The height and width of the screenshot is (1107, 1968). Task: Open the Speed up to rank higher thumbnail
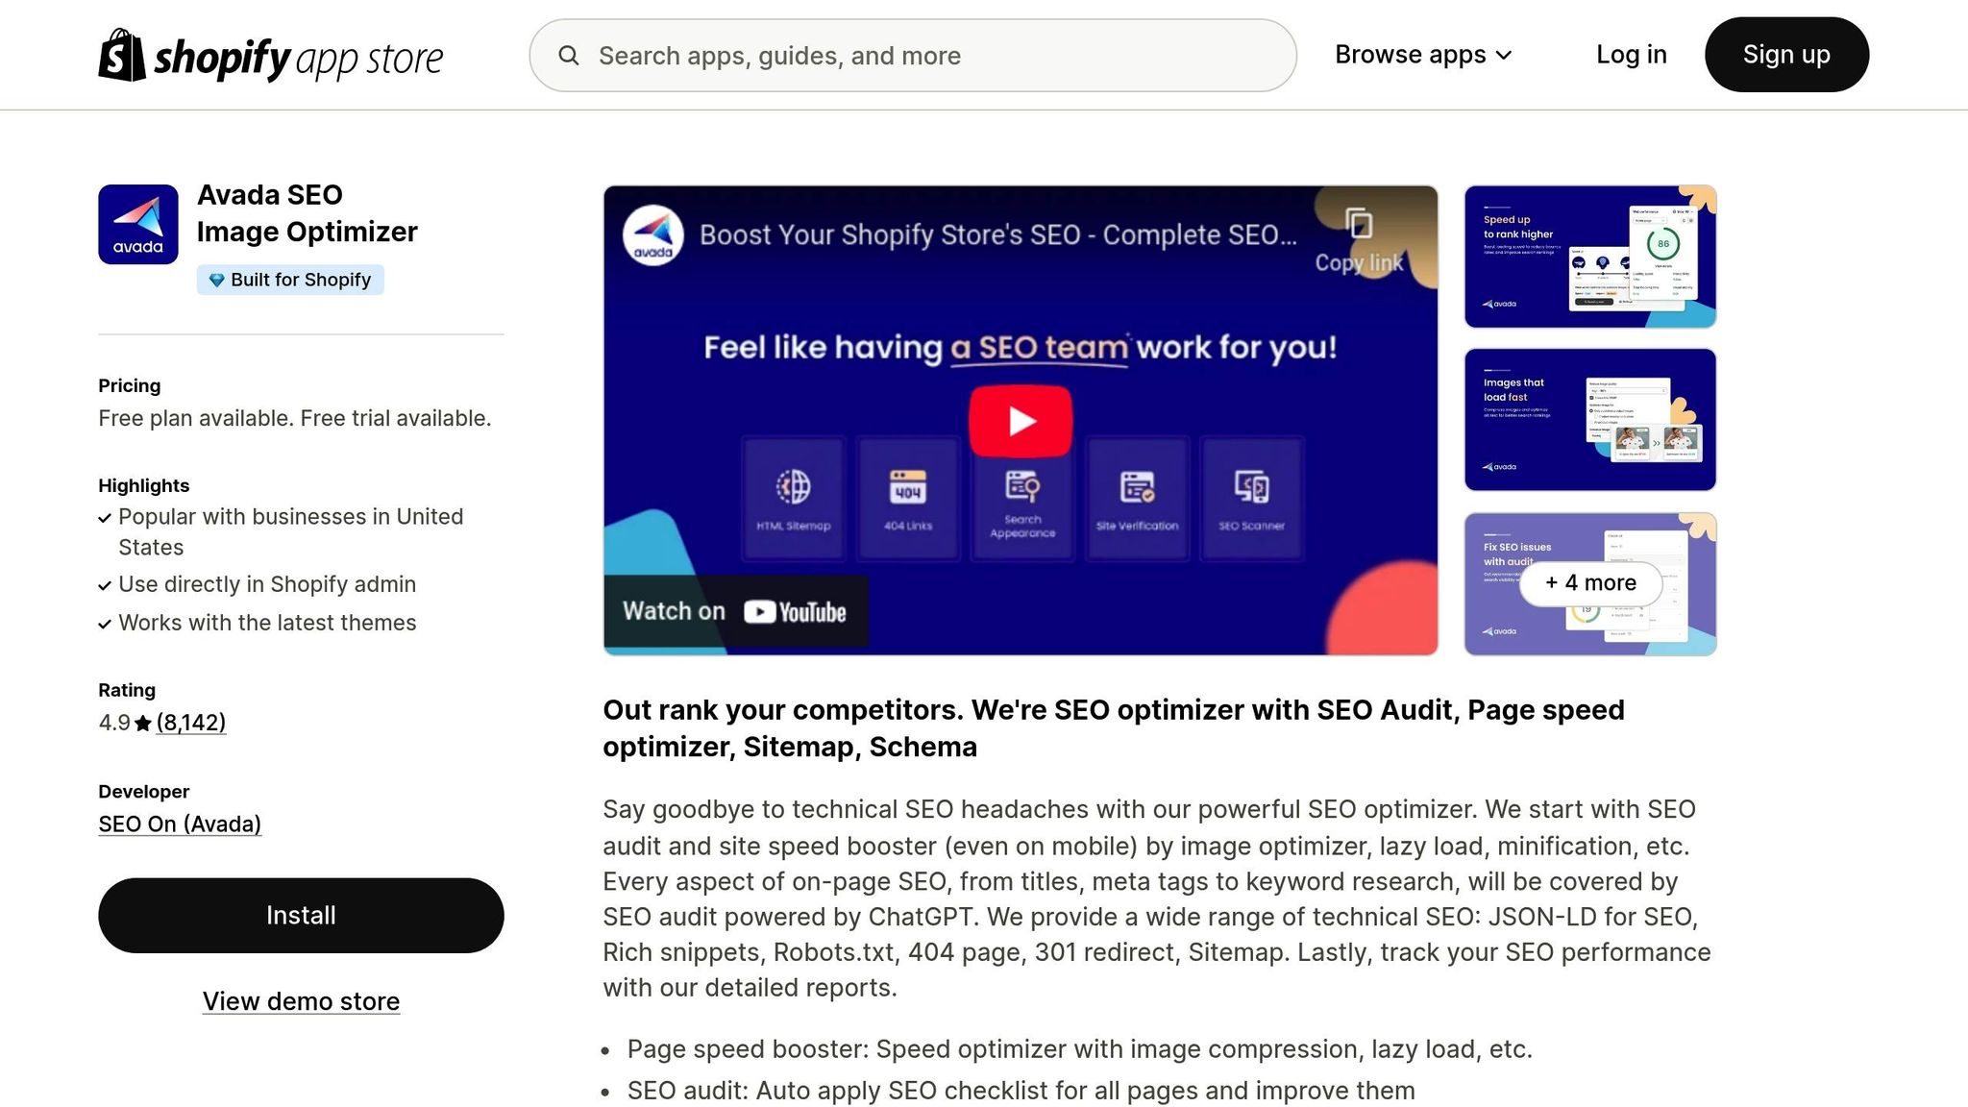coord(1590,257)
